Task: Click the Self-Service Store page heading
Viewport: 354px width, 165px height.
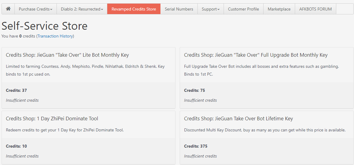Action: tap(44, 26)
